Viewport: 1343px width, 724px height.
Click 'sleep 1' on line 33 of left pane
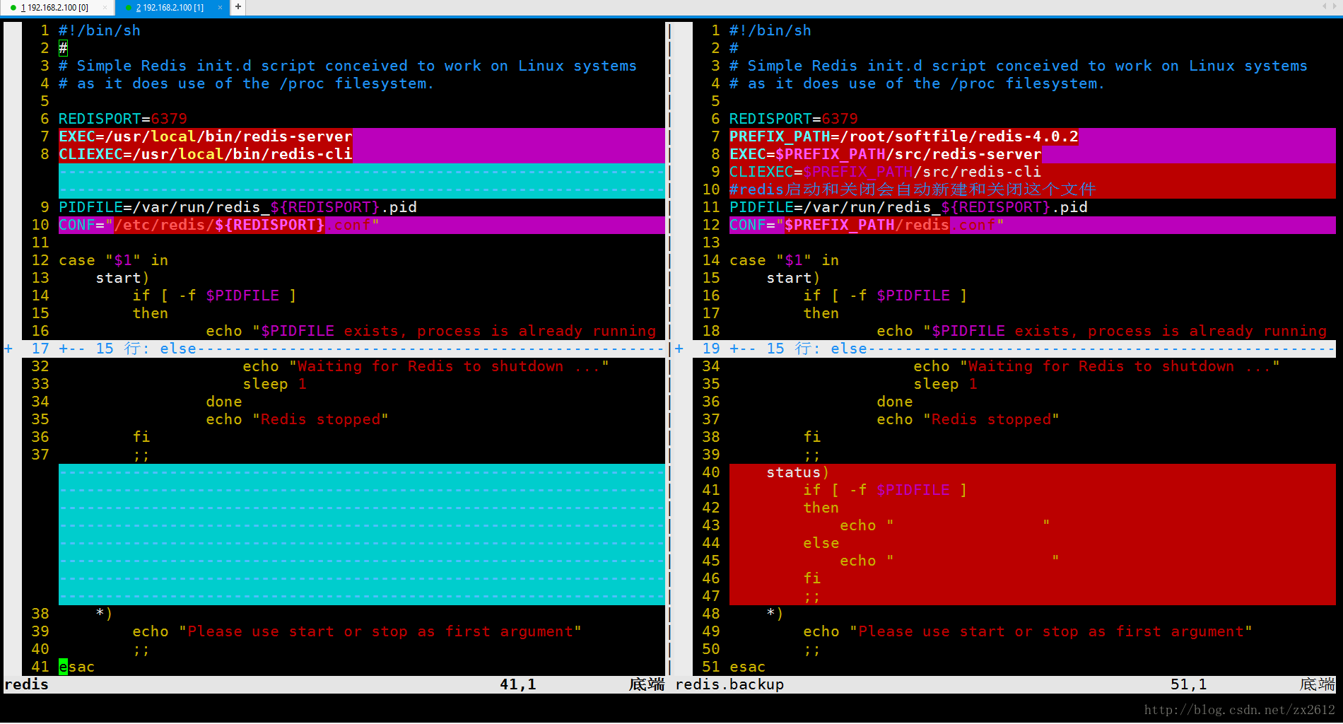click(x=275, y=384)
